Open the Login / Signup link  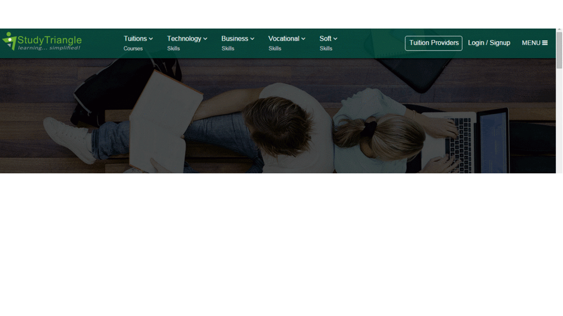489,43
